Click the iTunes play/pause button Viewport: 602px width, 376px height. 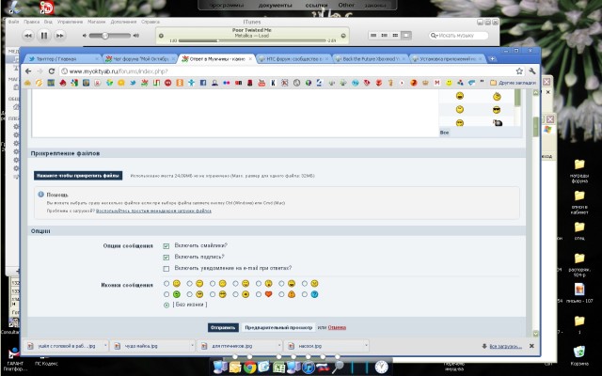[43, 35]
